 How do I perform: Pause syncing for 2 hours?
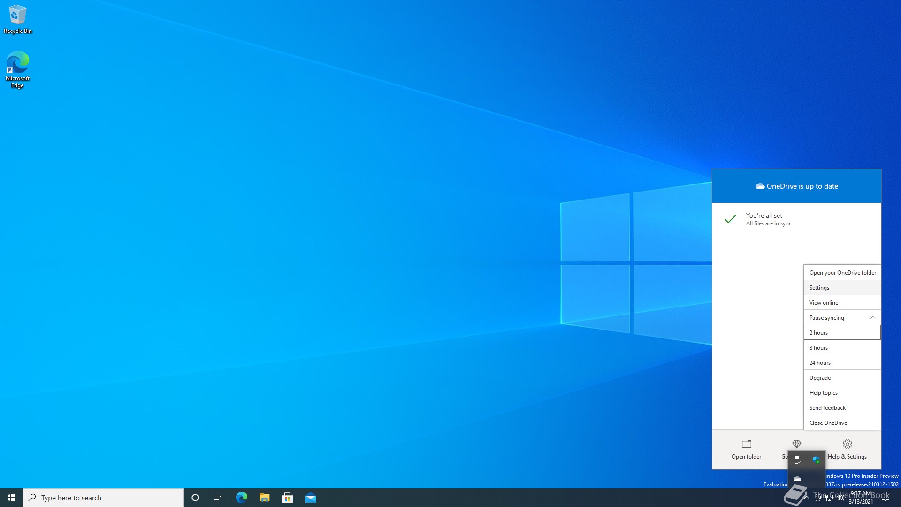point(842,333)
